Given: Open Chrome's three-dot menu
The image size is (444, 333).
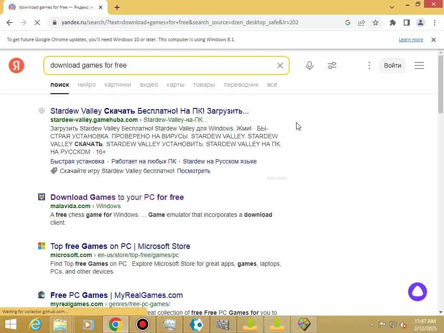Looking at the screenshot, I should (x=434, y=23).
